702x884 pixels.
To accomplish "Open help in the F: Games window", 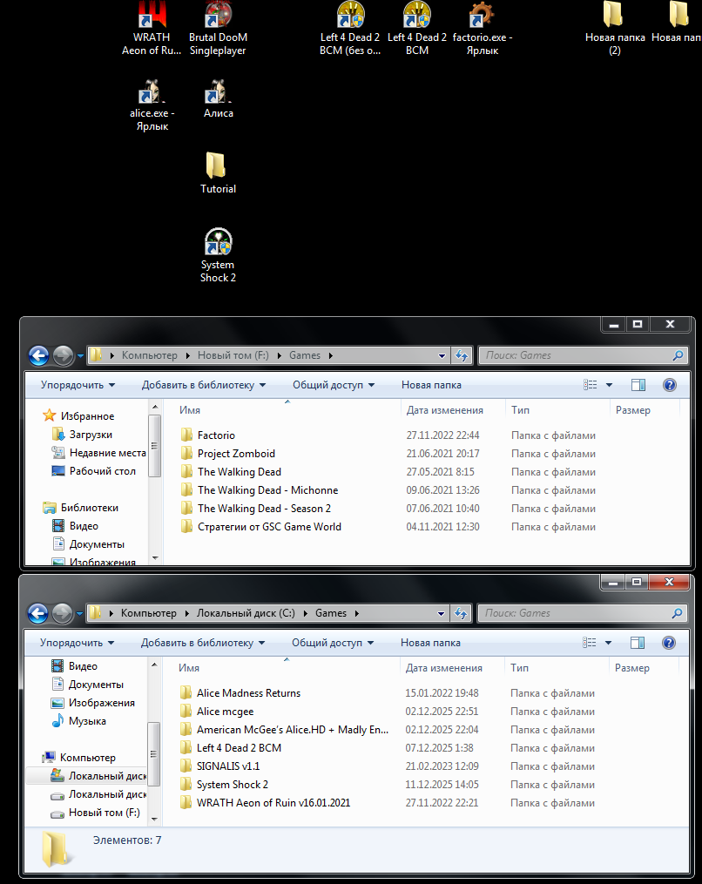I will (669, 385).
